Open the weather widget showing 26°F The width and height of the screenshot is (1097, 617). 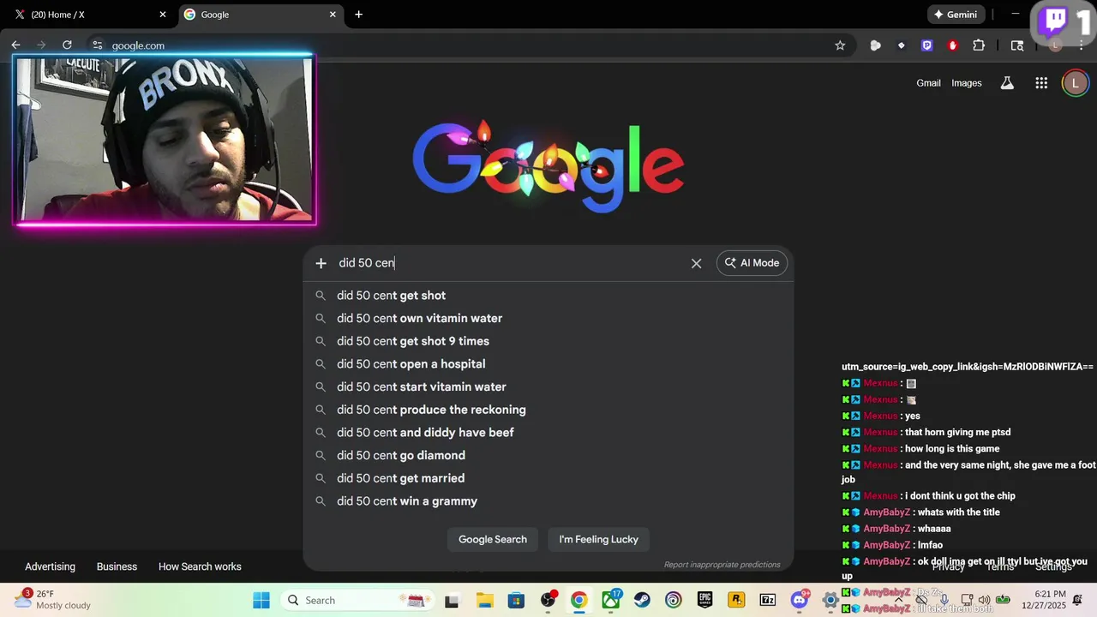[51, 600]
